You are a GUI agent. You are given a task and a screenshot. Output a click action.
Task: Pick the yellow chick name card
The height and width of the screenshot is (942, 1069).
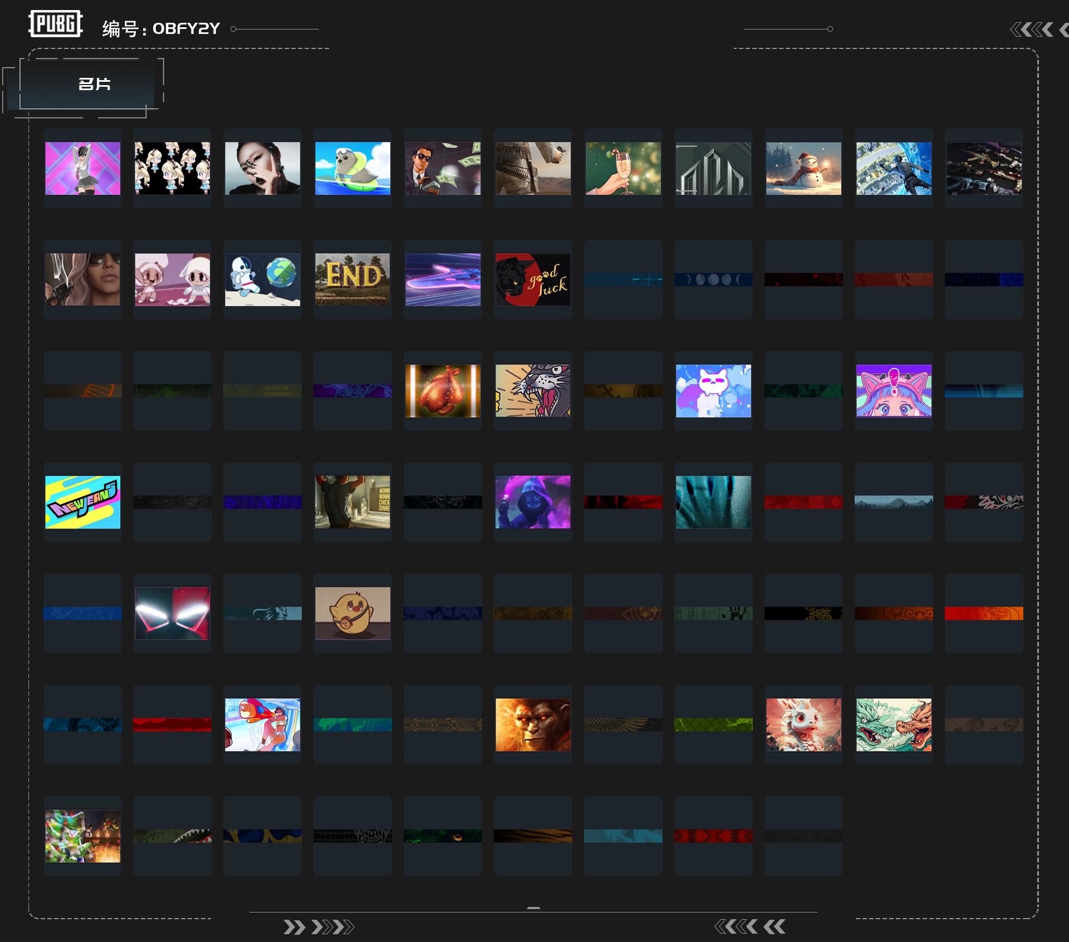click(352, 613)
